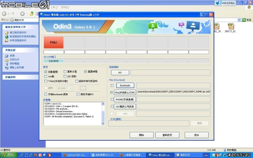Tick the checkbox next to PHONE button
The height and width of the screenshot is (158, 253).
coord(112,100)
